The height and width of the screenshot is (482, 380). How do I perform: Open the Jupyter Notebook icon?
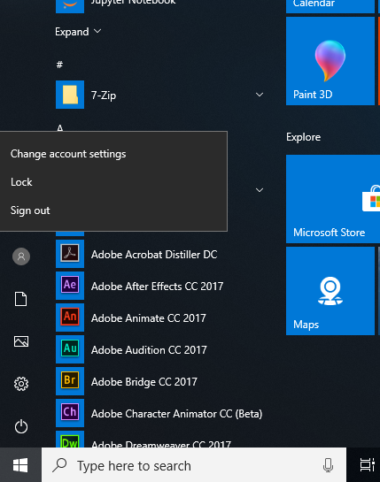pyautogui.click(x=70, y=6)
